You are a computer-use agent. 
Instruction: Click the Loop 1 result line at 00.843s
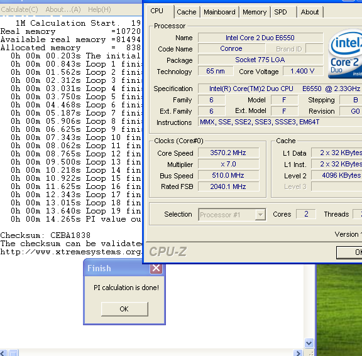(76, 64)
